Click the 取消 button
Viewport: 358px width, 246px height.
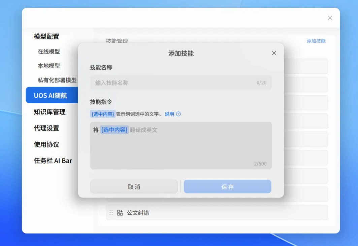(x=134, y=187)
